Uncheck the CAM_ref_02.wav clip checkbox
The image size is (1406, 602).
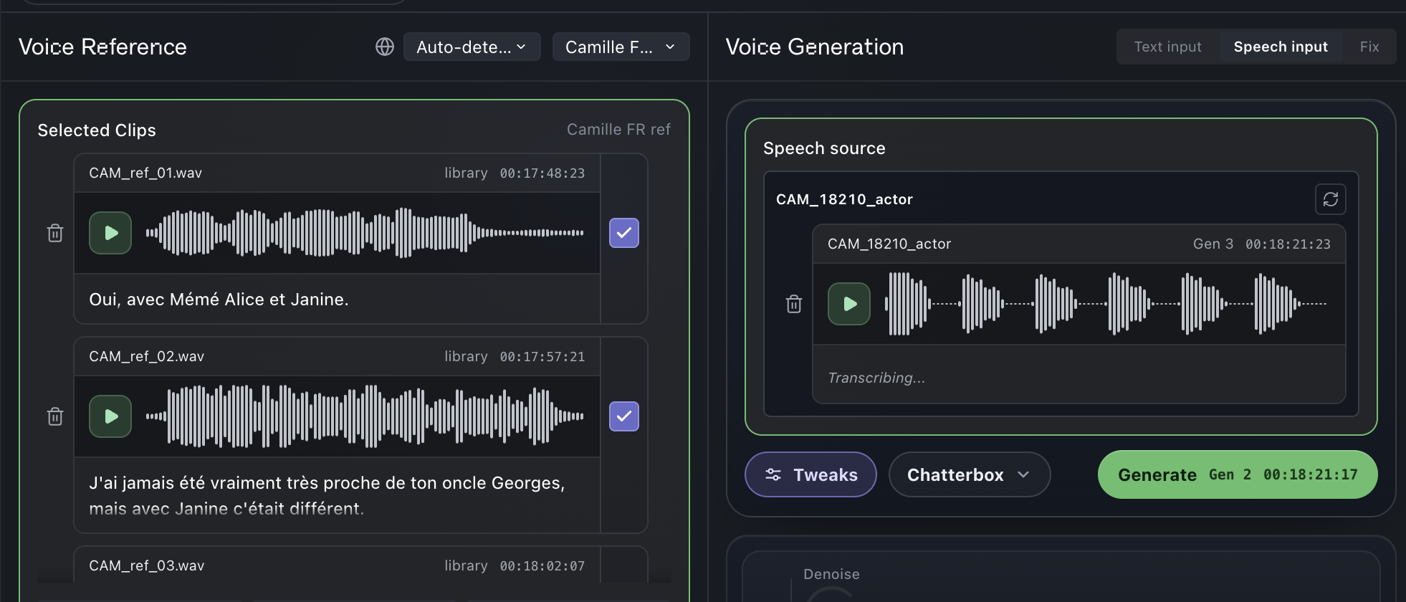(624, 416)
